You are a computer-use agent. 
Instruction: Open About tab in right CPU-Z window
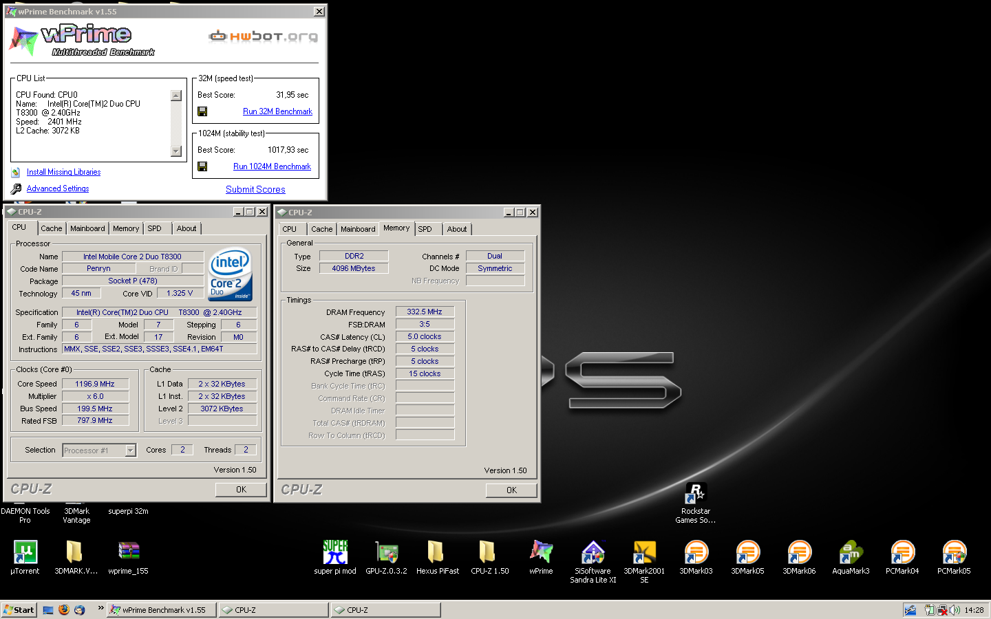coord(457,229)
